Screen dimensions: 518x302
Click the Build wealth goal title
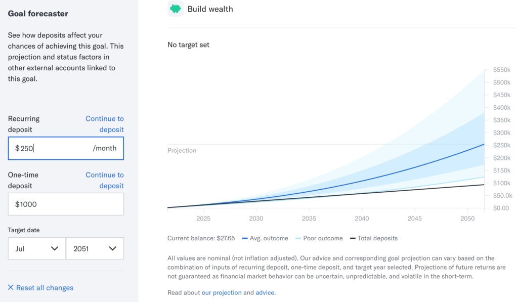[210, 9]
